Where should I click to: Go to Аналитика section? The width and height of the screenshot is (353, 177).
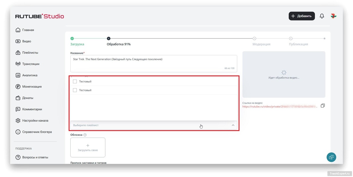pos(30,75)
